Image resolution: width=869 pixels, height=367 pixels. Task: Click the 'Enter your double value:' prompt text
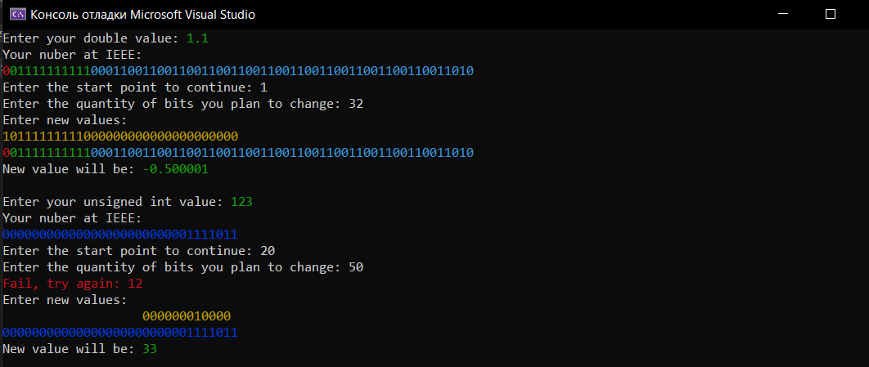tap(92, 38)
